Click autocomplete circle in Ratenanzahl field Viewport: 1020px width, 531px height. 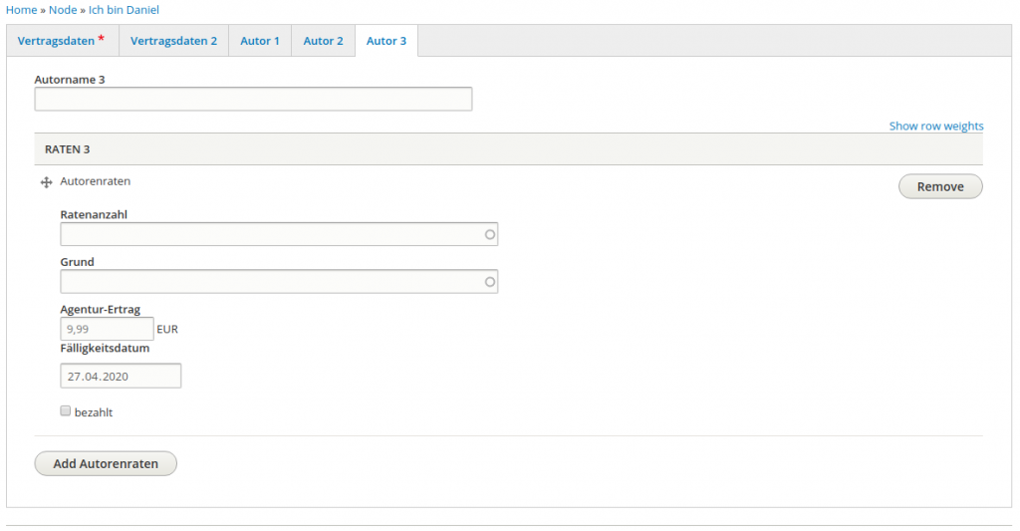(489, 234)
